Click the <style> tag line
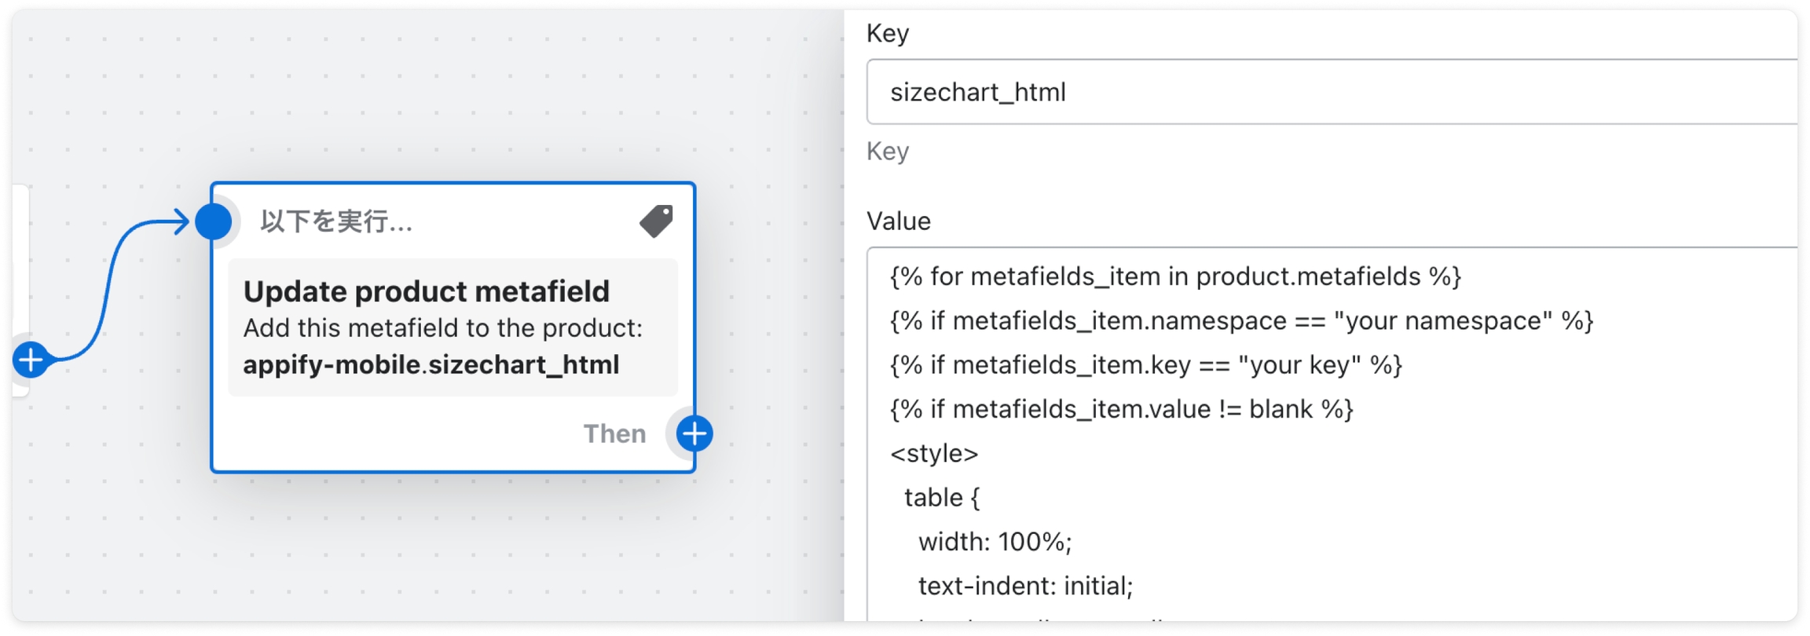 (933, 454)
